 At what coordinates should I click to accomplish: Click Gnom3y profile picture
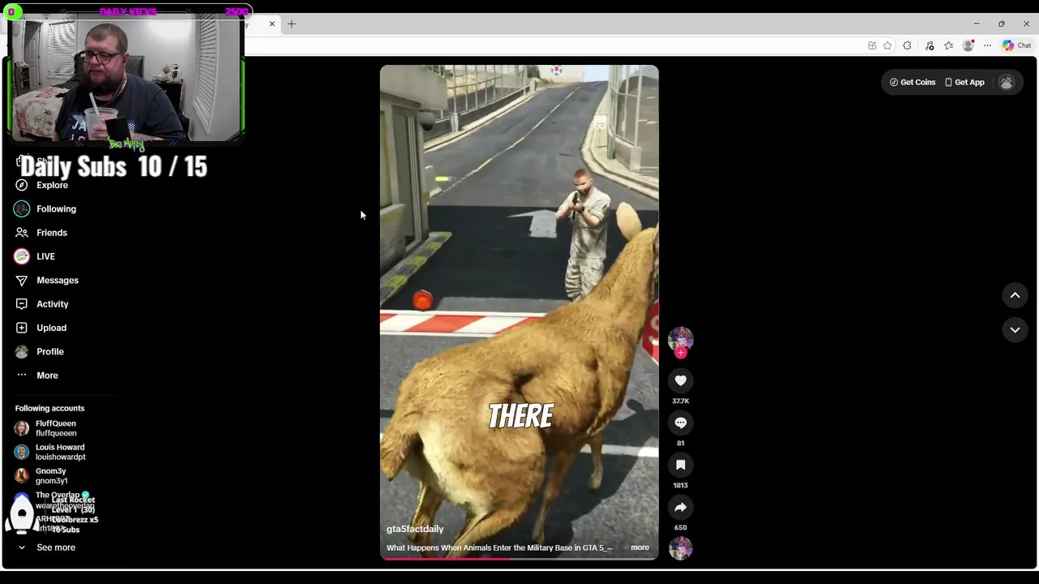[x=22, y=476]
